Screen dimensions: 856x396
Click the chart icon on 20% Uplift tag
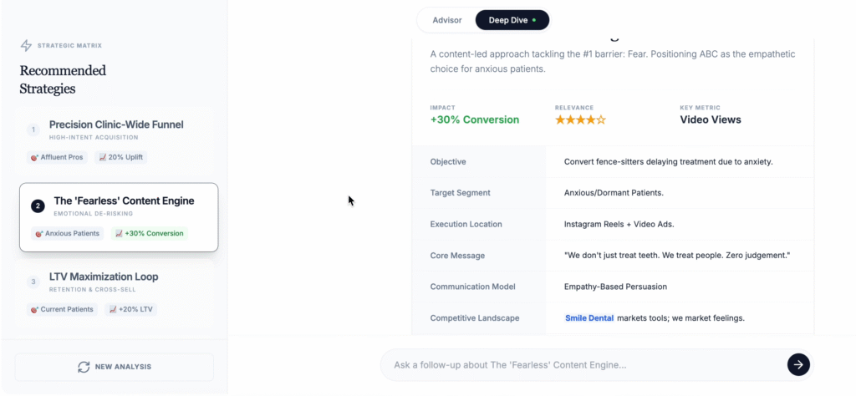pos(103,157)
